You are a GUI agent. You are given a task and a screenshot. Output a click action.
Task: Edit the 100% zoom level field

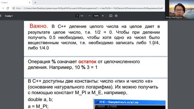[96, 16]
